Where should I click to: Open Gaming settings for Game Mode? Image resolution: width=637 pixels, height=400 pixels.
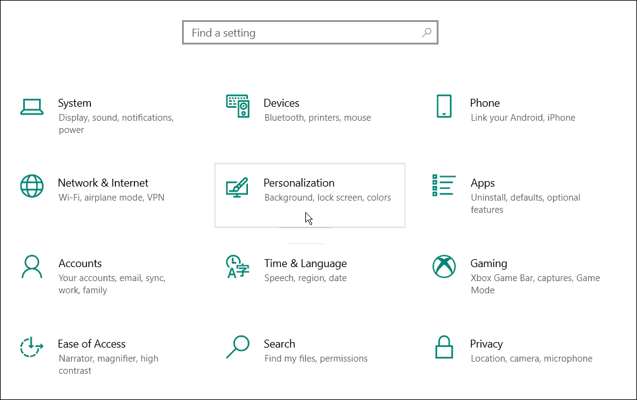pyautogui.click(x=489, y=263)
